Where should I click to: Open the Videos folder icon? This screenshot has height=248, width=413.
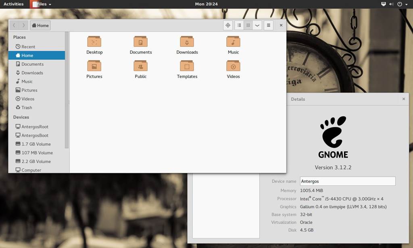233,66
